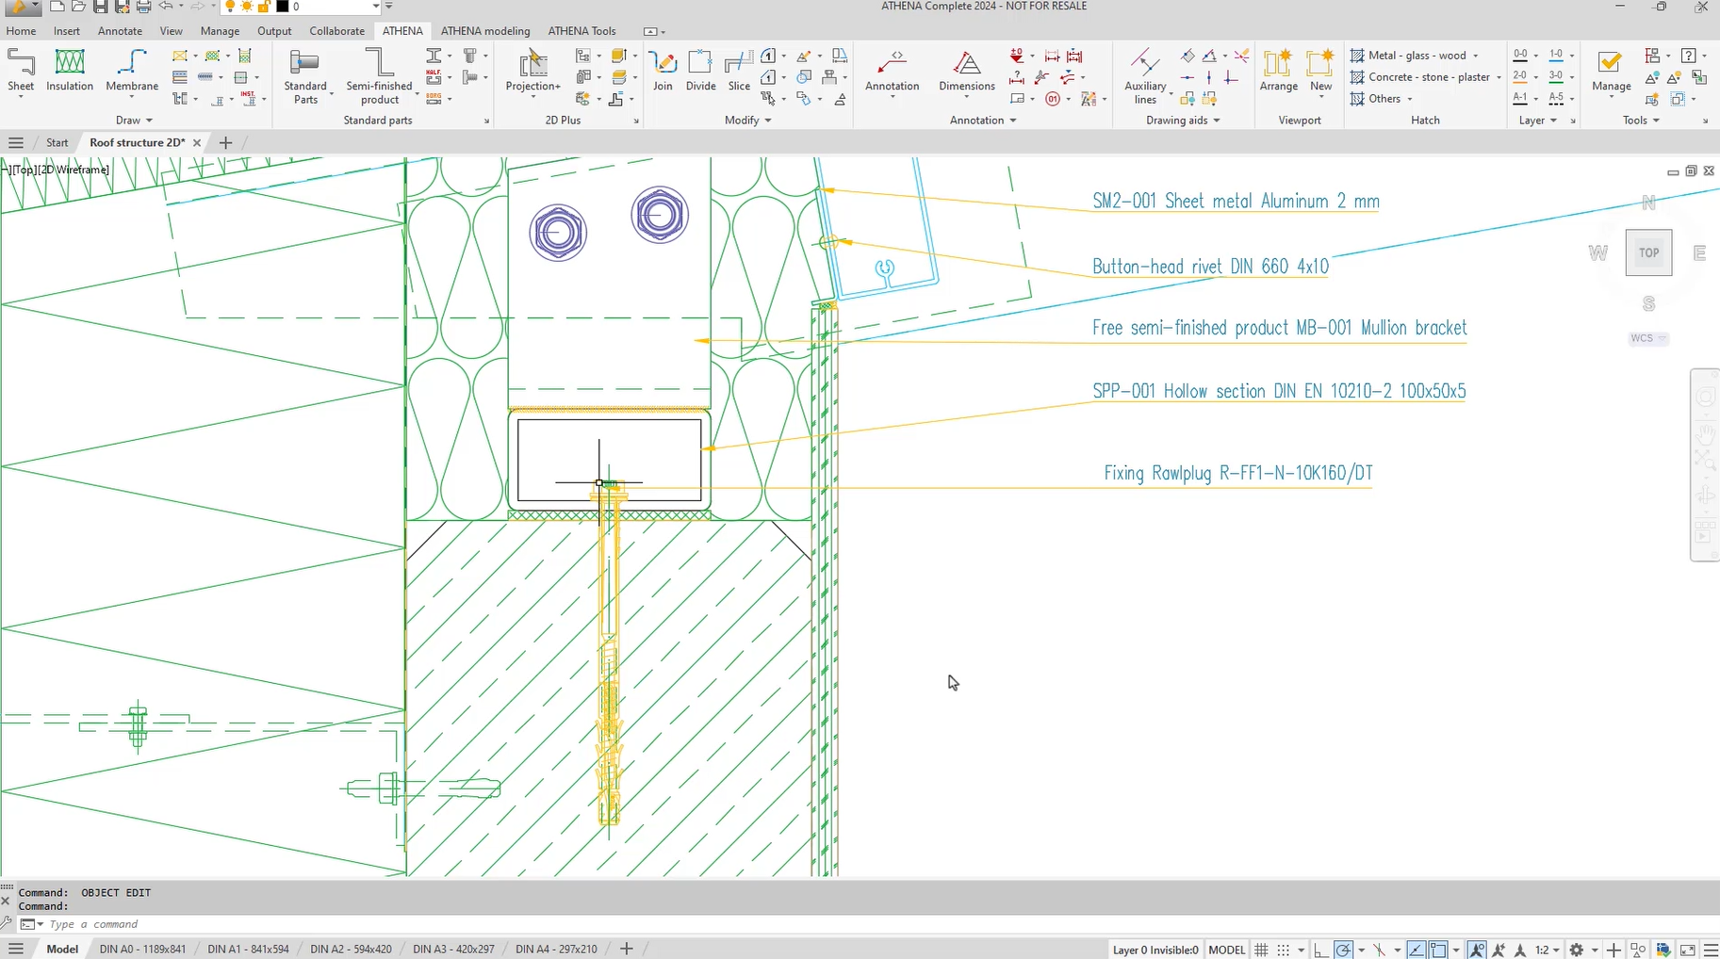Click the save icon in quick access toolbar
The width and height of the screenshot is (1720, 959).
coord(100,7)
